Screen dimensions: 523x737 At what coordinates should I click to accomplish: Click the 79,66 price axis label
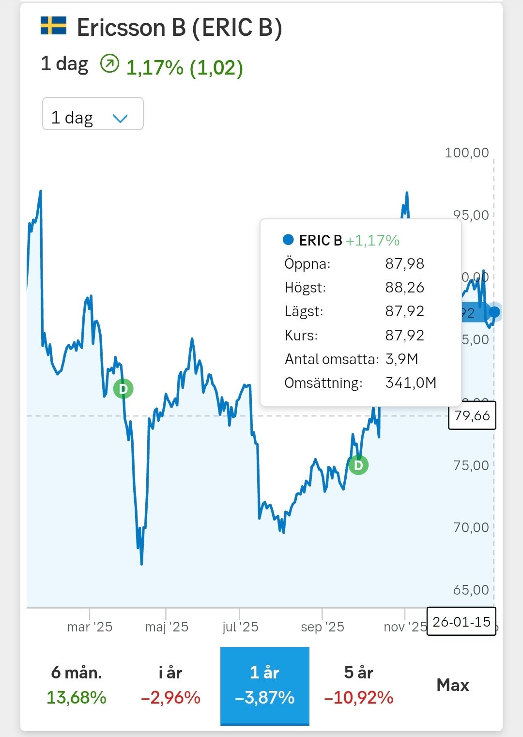tap(472, 415)
